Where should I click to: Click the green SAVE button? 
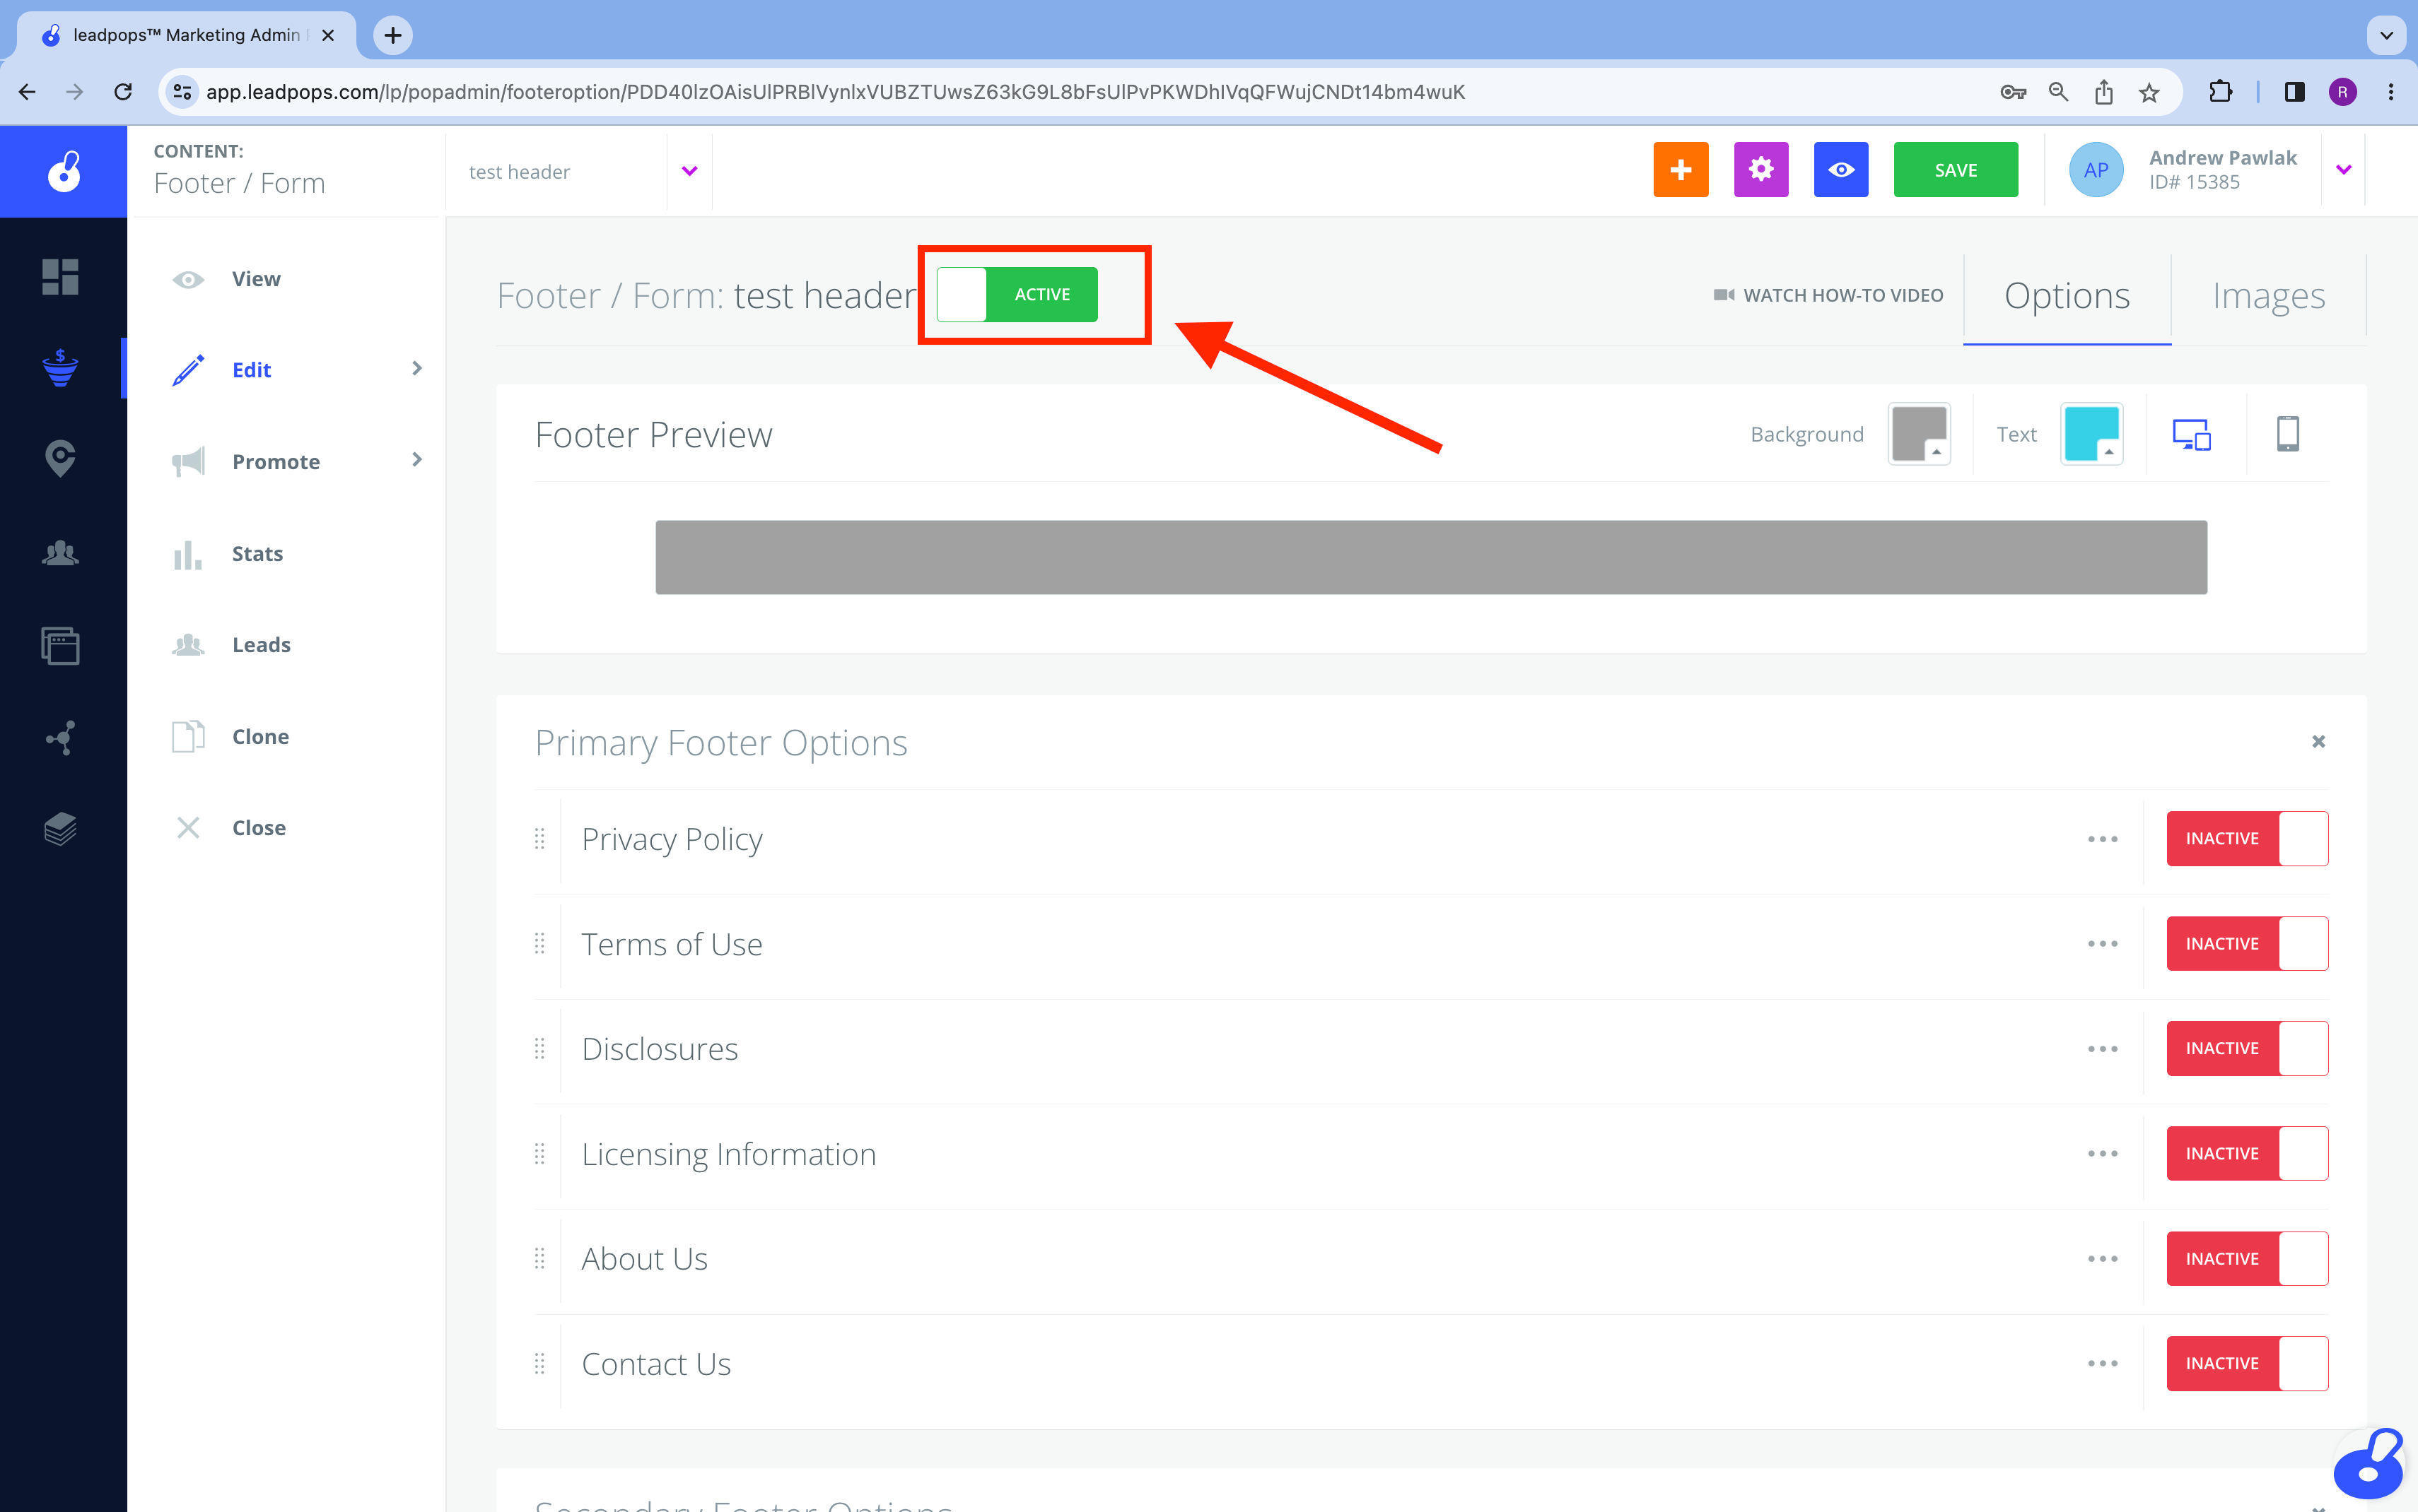(x=1956, y=170)
